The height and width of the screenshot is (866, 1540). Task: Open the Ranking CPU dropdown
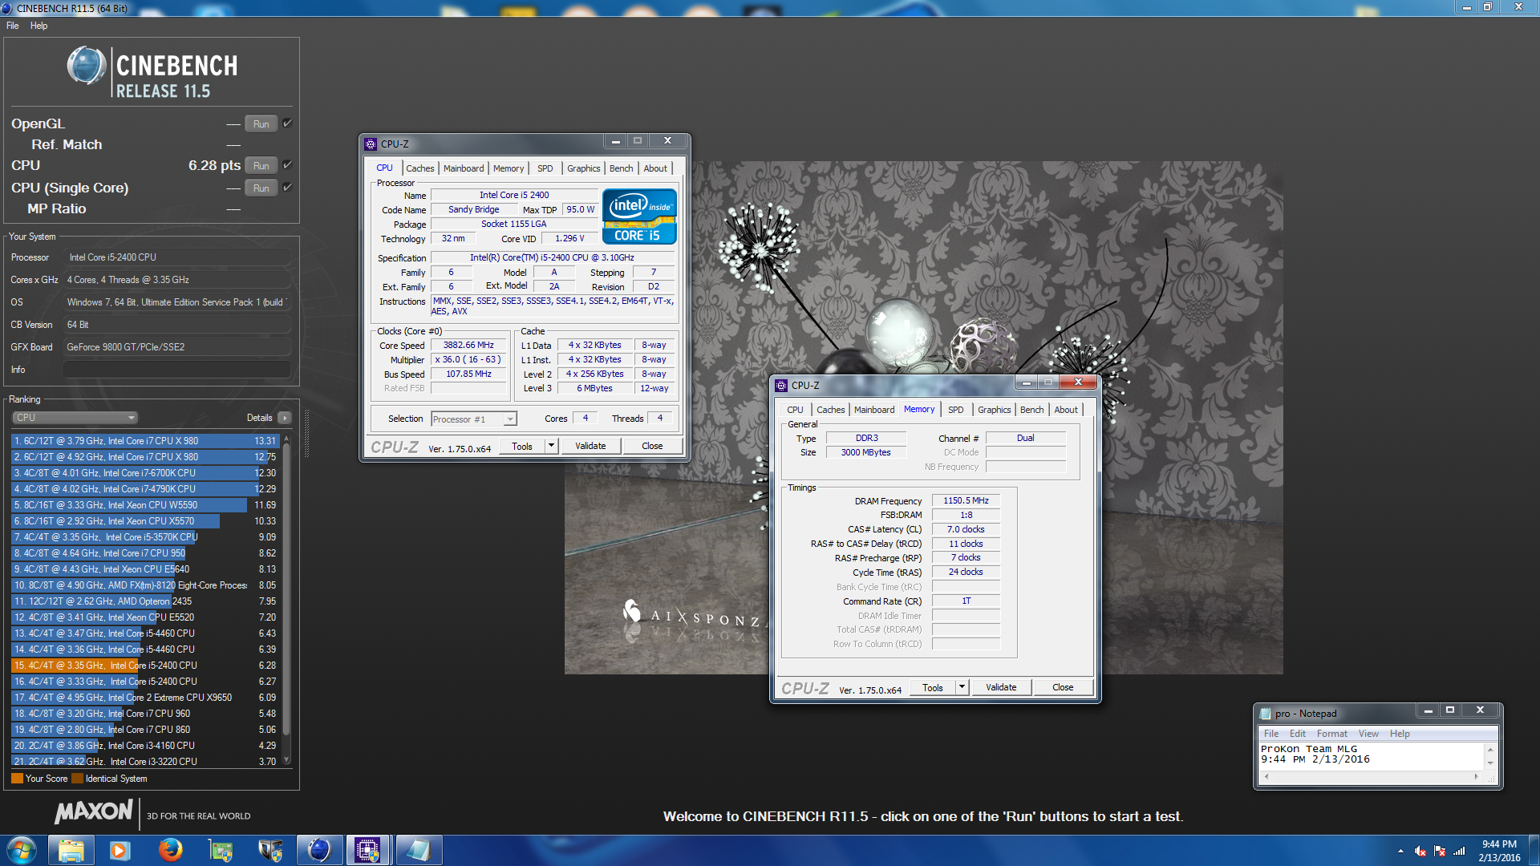(75, 418)
